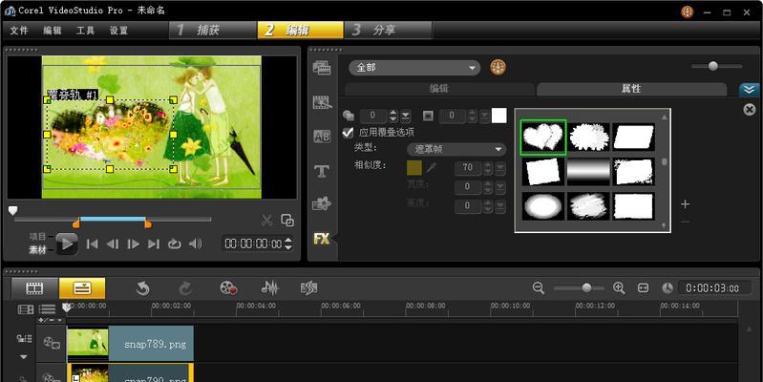The width and height of the screenshot is (763, 382).
Task: Add a mask frame with plus
Action: pos(685,204)
